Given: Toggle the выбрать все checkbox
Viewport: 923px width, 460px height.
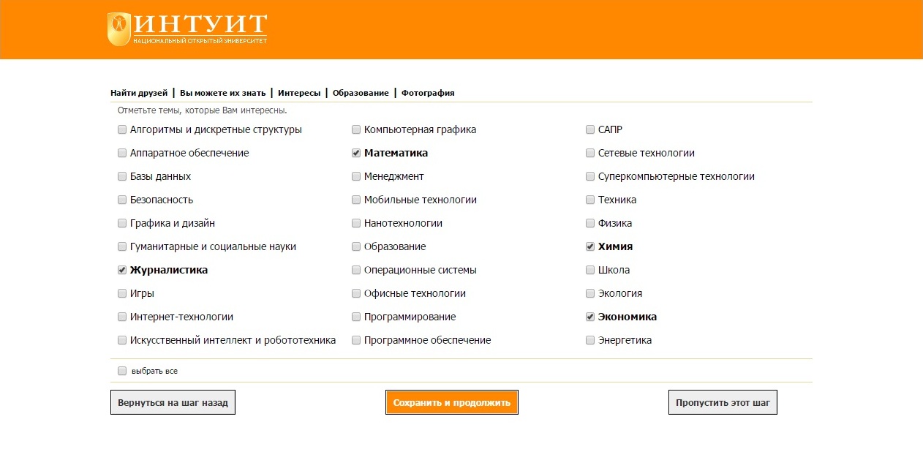Looking at the screenshot, I should [x=122, y=372].
